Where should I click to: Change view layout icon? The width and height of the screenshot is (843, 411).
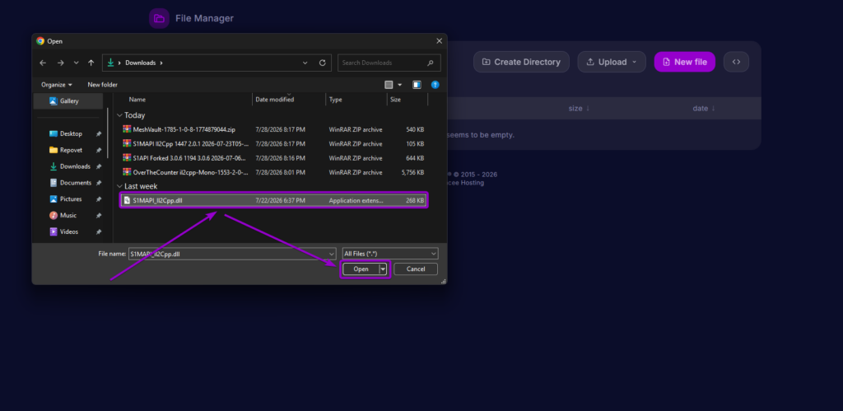pos(389,85)
